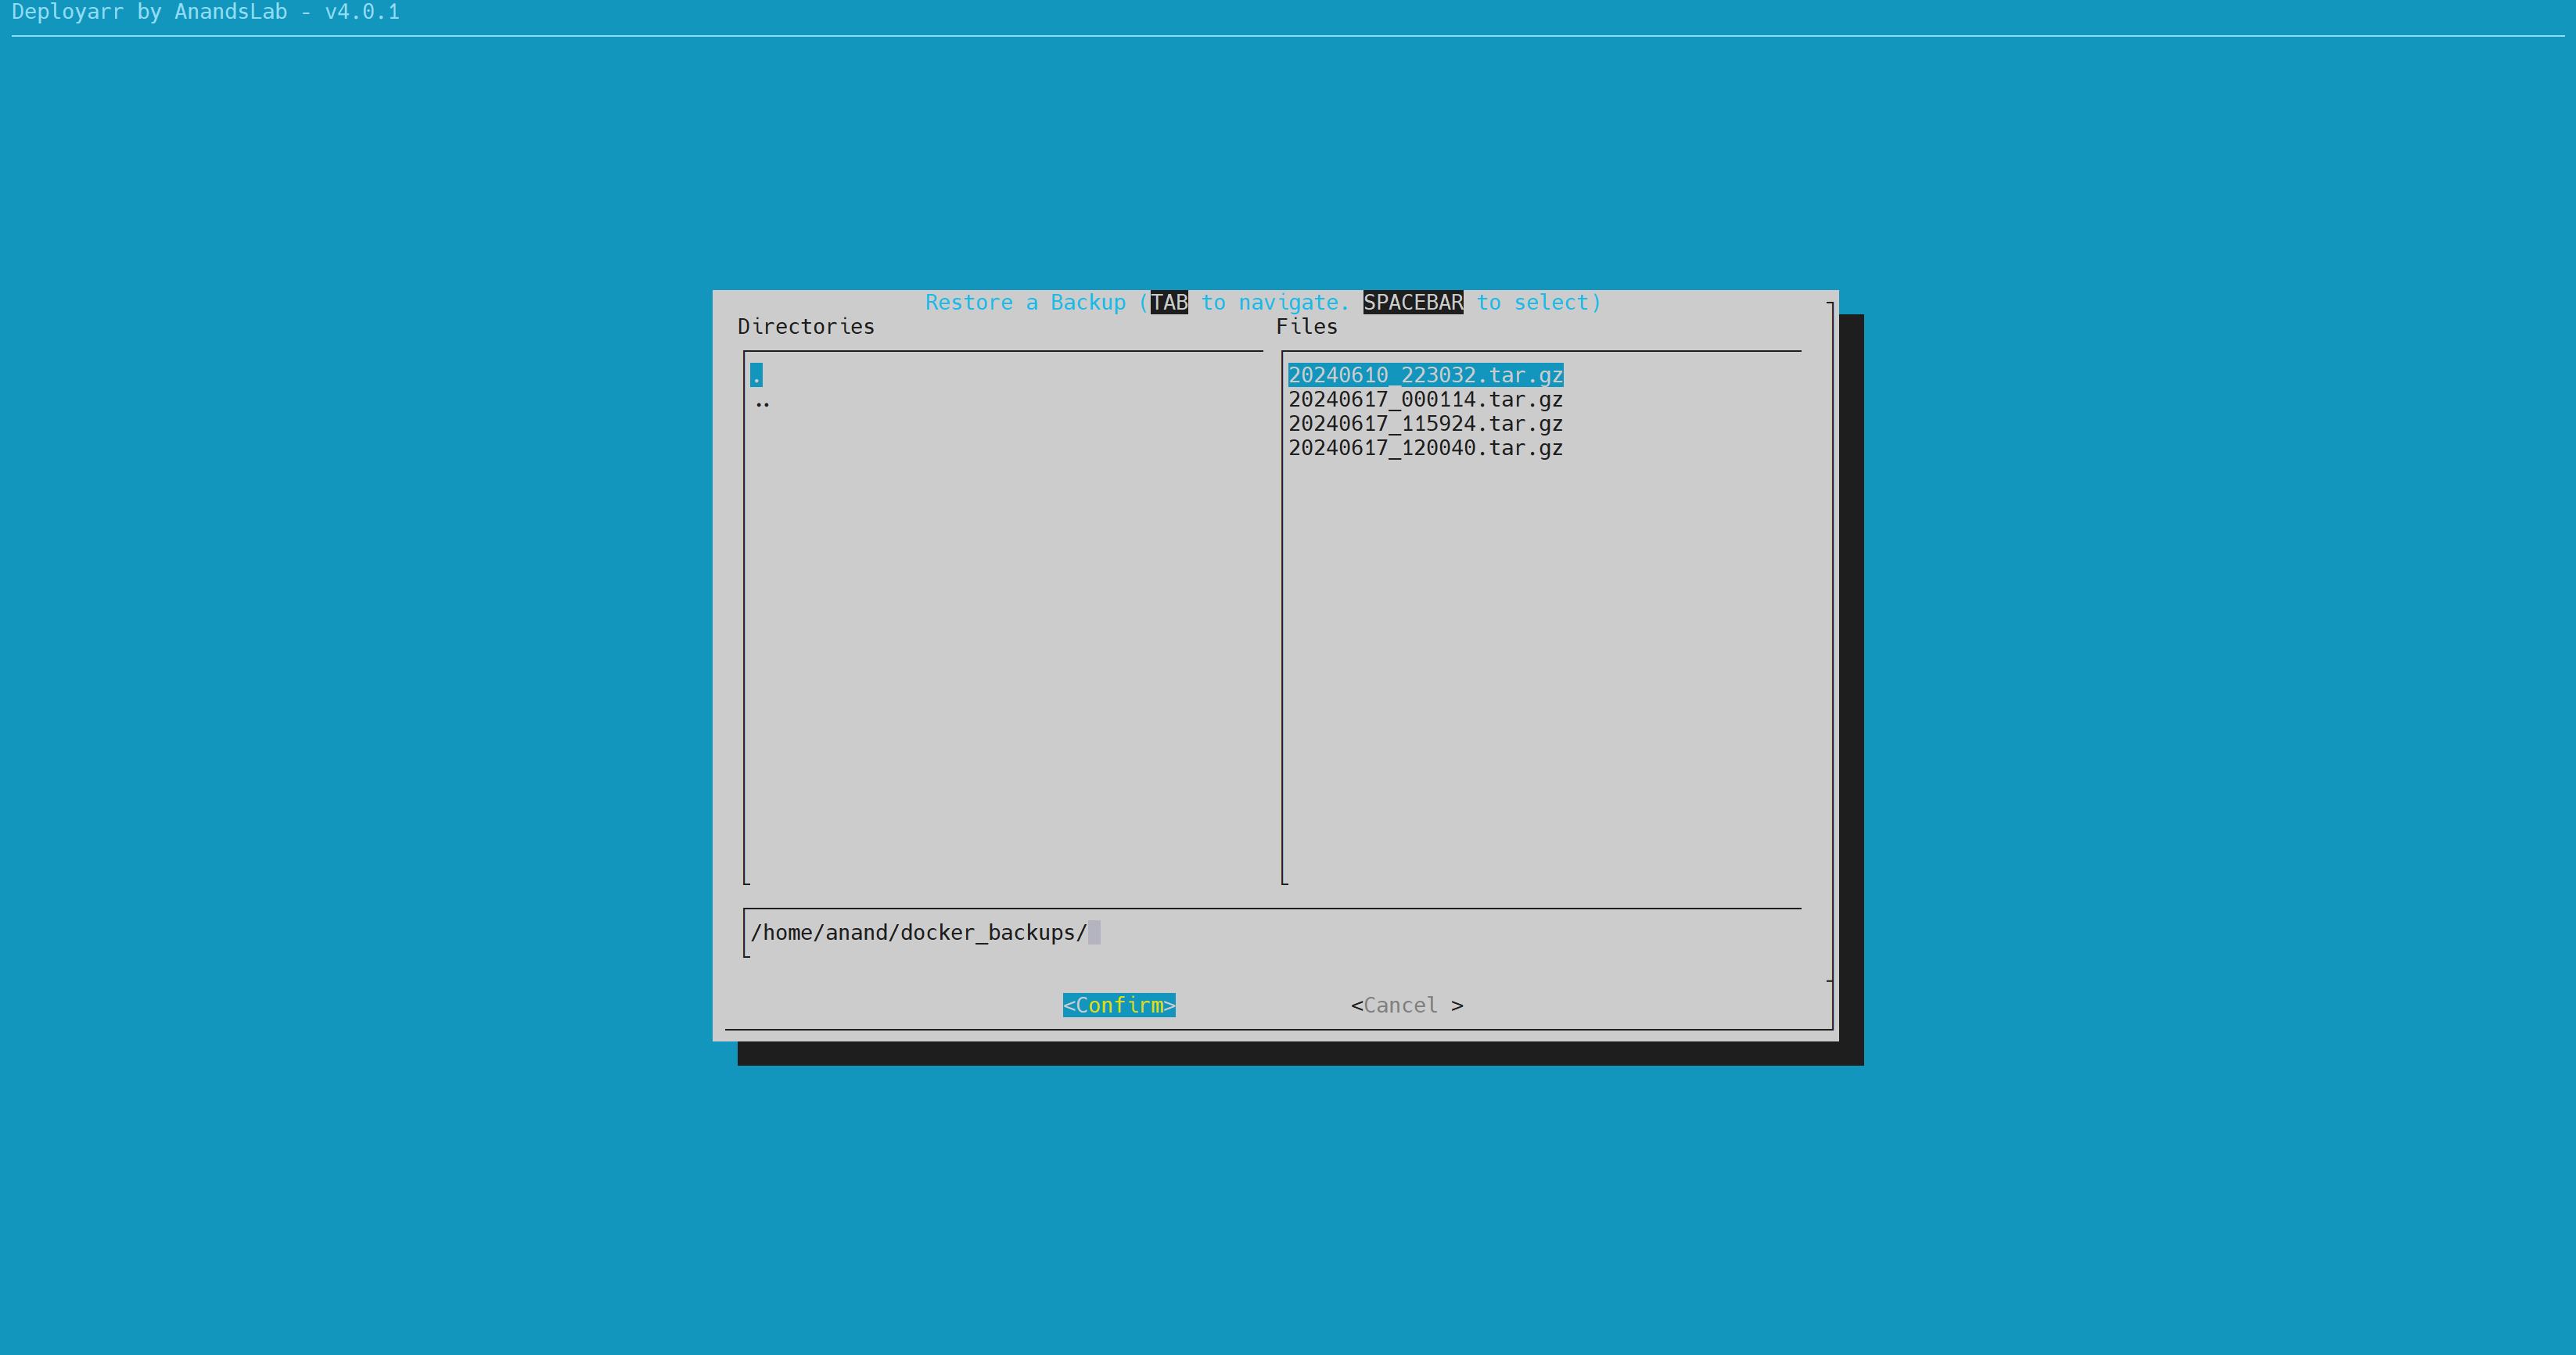The width and height of the screenshot is (2576, 1355).
Task: Click the Deployarr by AnandsLab header text
Action: coord(150,12)
